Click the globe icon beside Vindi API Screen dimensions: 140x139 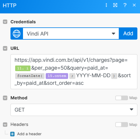pyautogui.click(x=17, y=34)
